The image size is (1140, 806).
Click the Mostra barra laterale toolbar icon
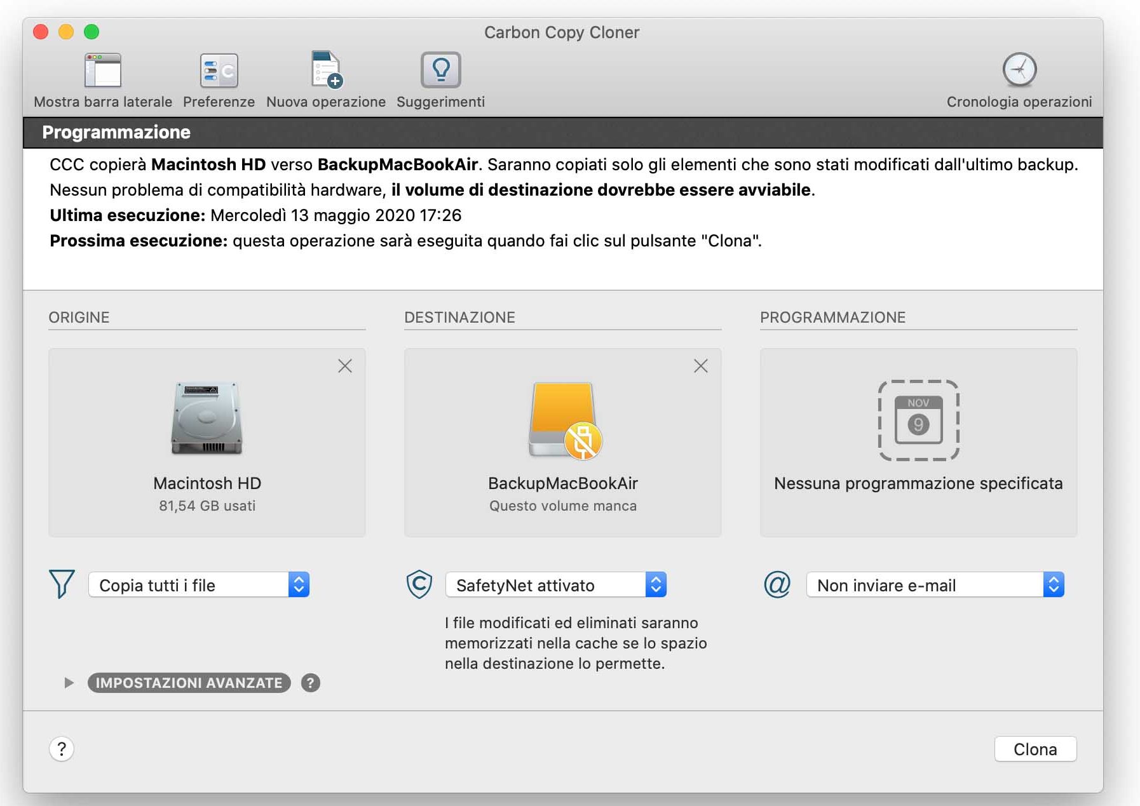(103, 70)
